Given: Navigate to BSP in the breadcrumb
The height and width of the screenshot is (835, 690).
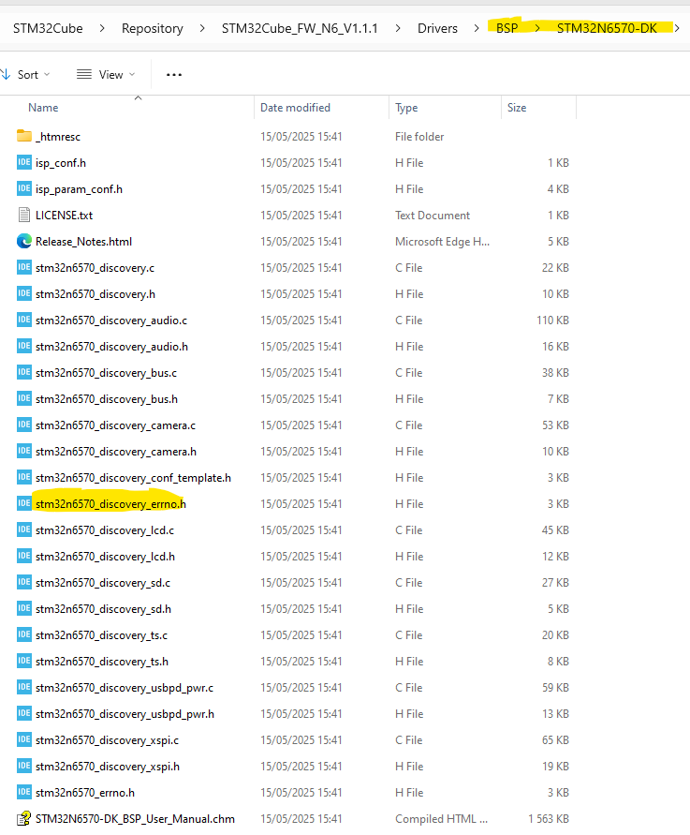Looking at the screenshot, I should coord(507,28).
